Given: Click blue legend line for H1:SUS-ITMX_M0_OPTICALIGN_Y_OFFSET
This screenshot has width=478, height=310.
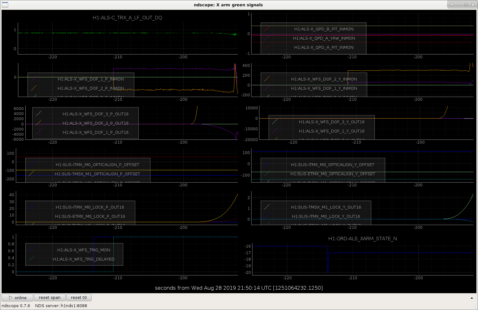Looking at the screenshot, I should 267,165.
